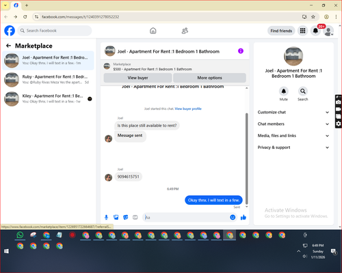Click the red record taskbar icon

[x=73, y=235]
